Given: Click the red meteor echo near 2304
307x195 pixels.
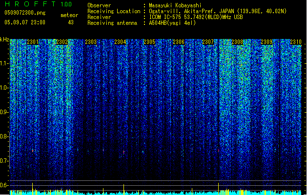Looking at the screenshot, I should pyautogui.click(x=124, y=152).
